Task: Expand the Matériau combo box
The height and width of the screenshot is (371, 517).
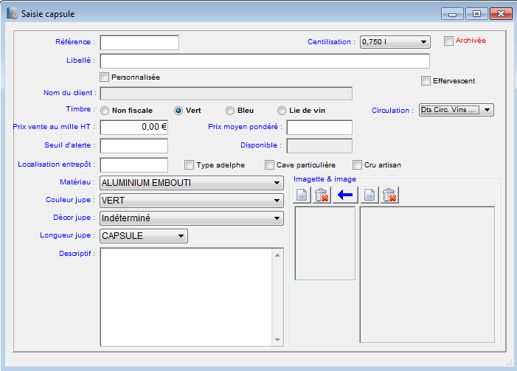Action: coord(277,182)
